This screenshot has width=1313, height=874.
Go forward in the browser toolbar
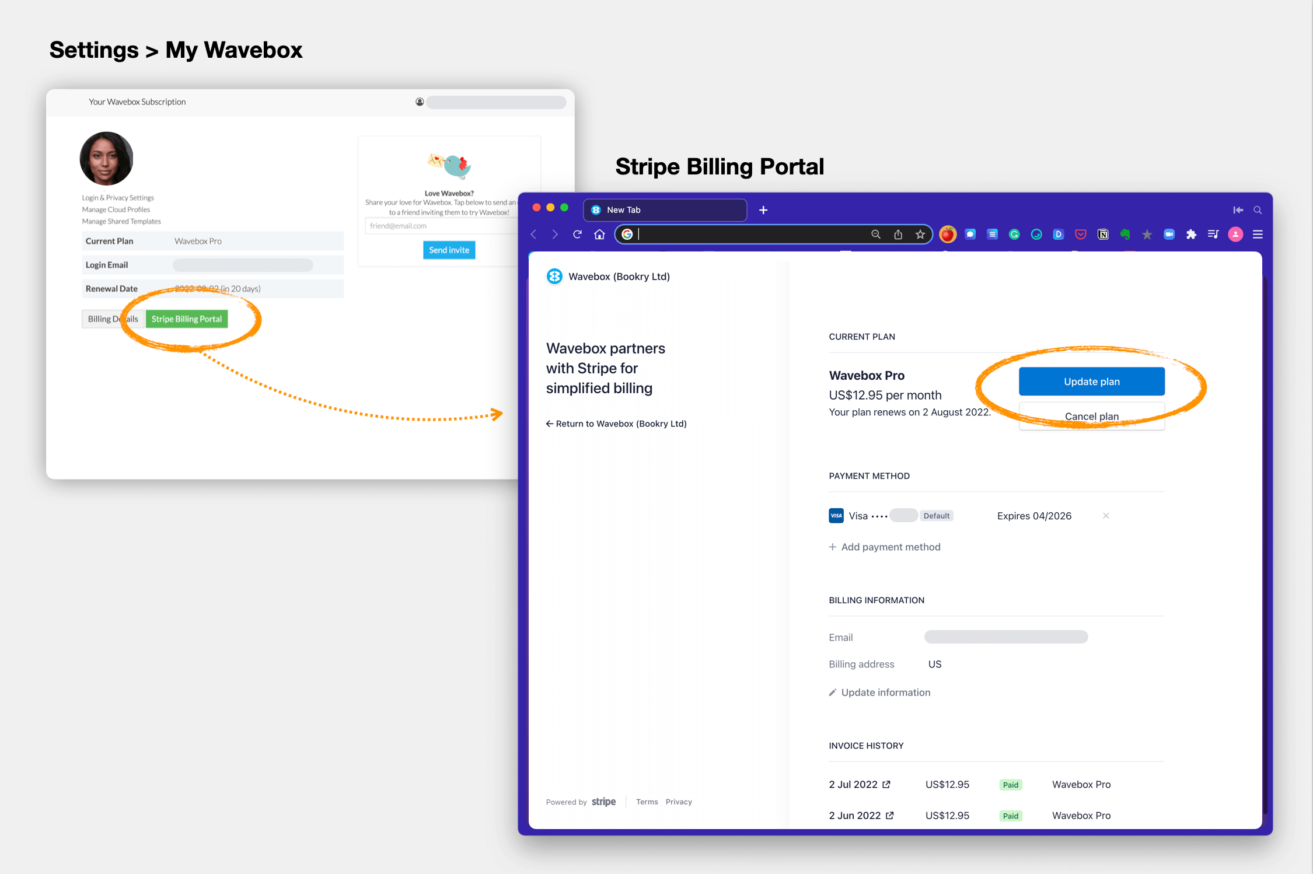(555, 235)
